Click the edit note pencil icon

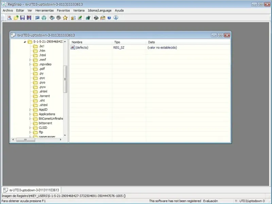pos(80,18)
